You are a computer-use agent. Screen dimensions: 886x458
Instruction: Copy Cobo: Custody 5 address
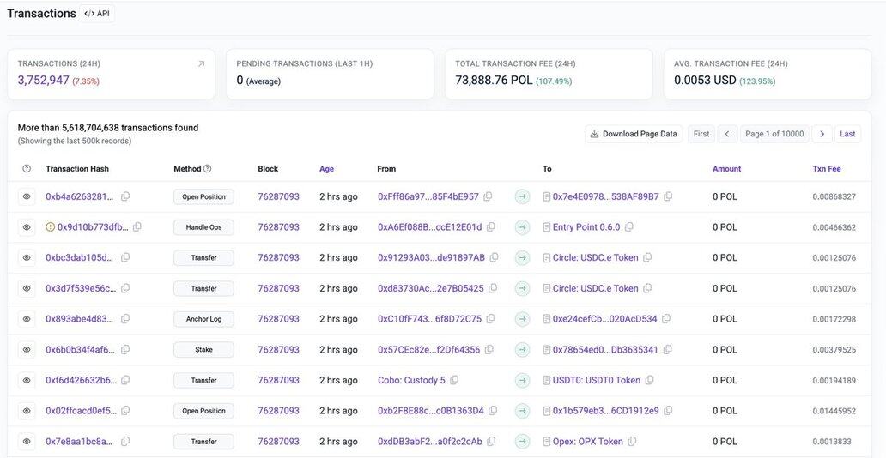click(454, 380)
